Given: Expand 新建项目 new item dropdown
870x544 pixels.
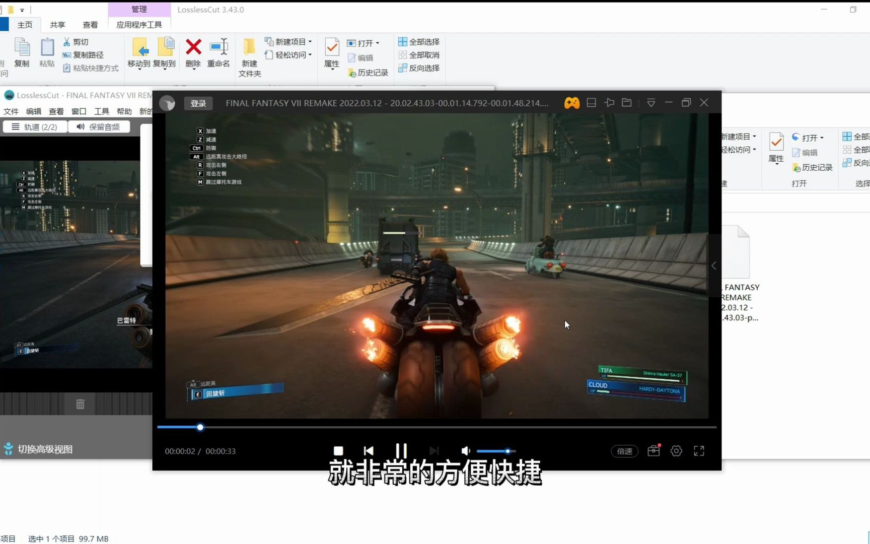Looking at the screenshot, I should tap(288, 42).
